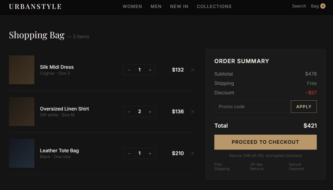Click the Silk Midi Dress thumbnail
The image size is (333, 190).
(x=22, y=70)
